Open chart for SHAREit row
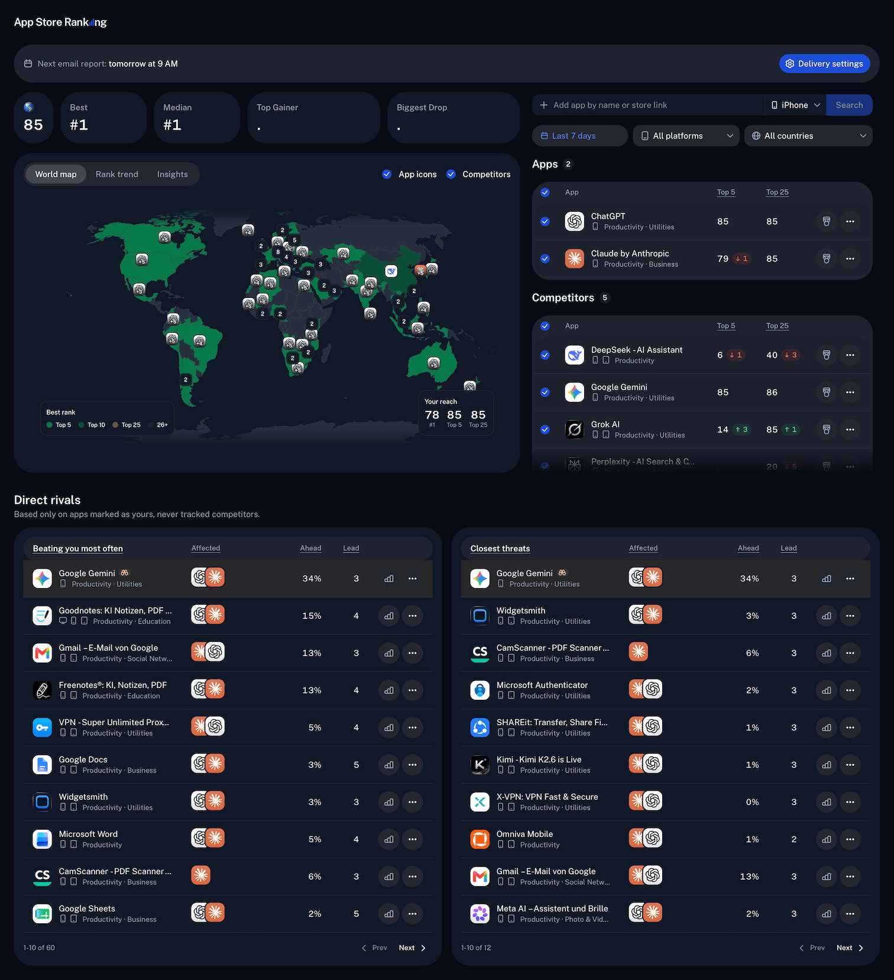This screenshot has height=980, width=894. (x=827, y=728)
